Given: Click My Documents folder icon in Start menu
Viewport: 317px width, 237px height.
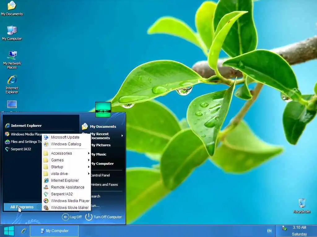Looking at the screenshot, I should point(85,126).
